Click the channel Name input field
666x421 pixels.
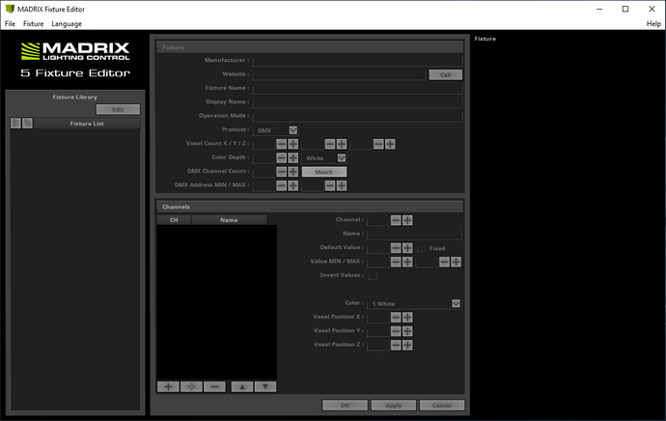click(x=414, y=234)
